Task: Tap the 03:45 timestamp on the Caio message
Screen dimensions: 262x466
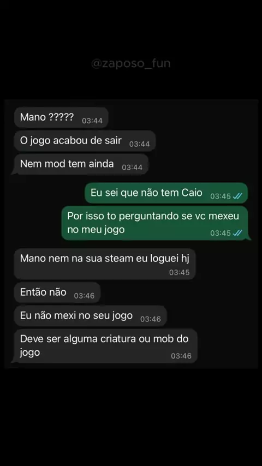Action: (221, 196)
